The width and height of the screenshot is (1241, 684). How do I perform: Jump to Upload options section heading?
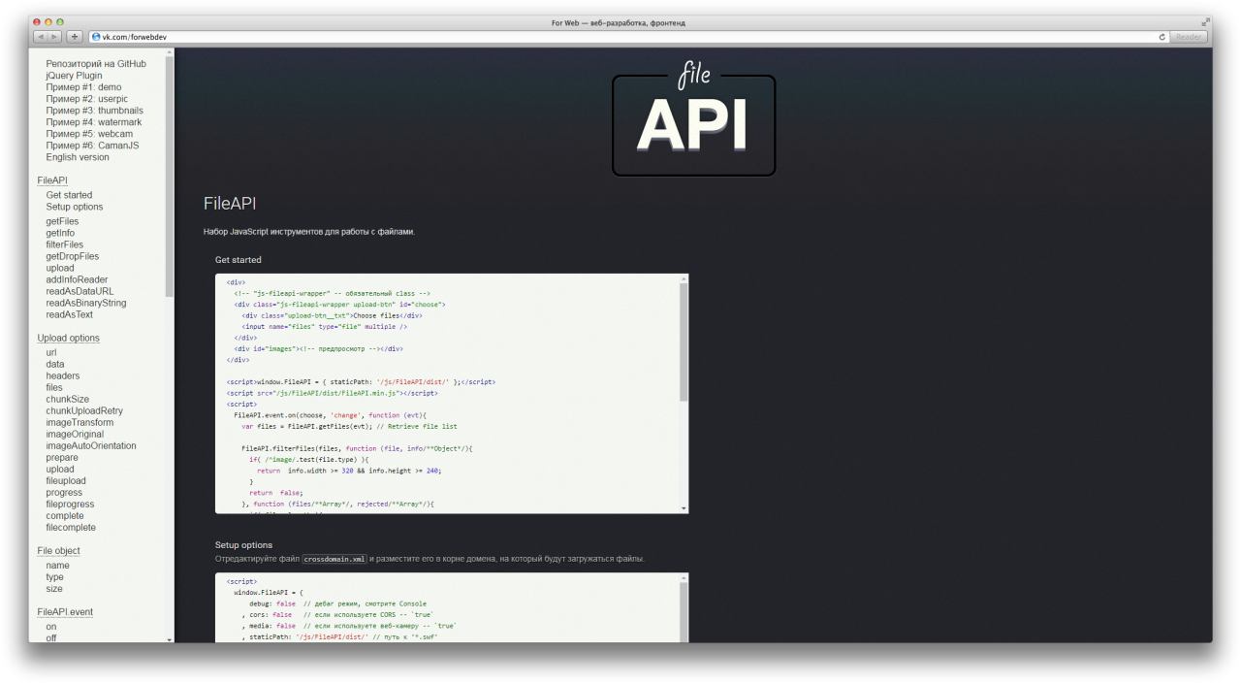coord(68,338)
